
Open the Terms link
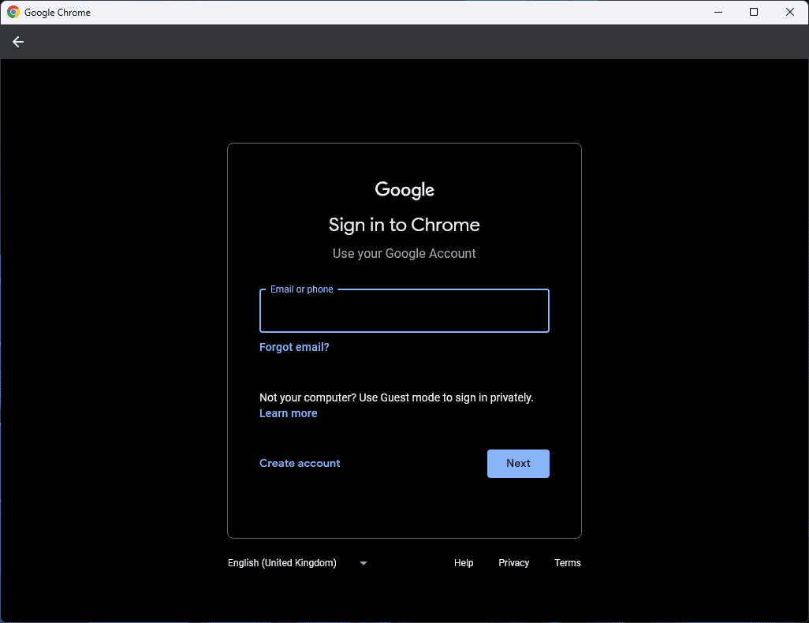tap(568, 563)
